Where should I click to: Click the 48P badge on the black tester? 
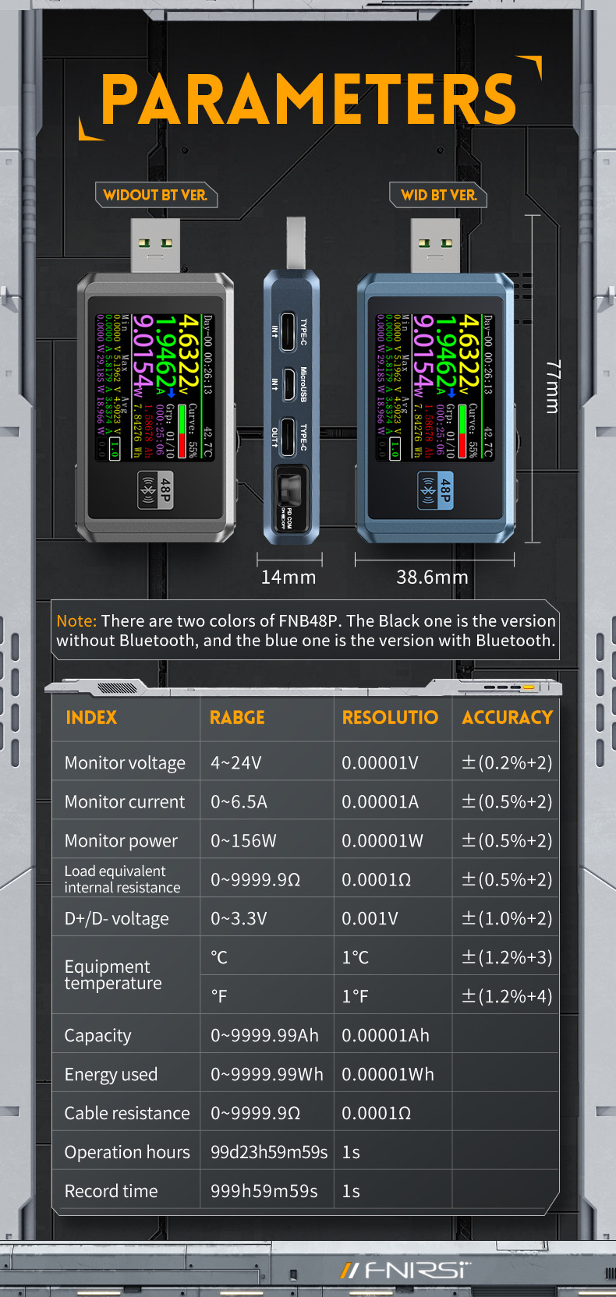click(x=156, y=490)
